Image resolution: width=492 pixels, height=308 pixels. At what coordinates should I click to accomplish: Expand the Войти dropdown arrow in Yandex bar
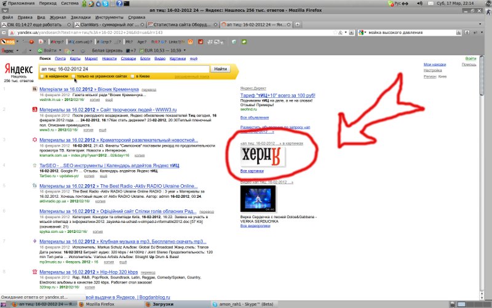[60, 51]
